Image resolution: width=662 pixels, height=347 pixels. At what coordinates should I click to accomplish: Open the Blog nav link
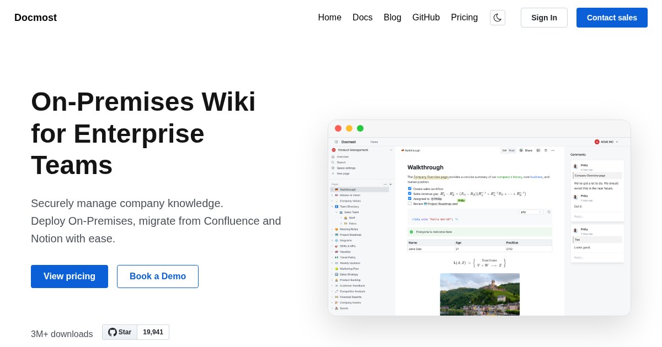[x=392, y=18]
